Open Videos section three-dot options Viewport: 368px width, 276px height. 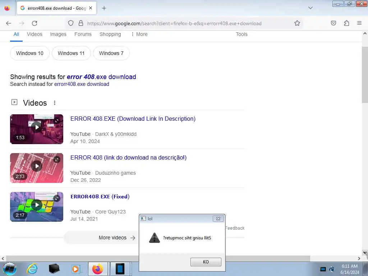tap(55, 103)
